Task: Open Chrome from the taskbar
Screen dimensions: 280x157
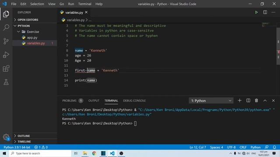Action: click(x=94, y=153)
